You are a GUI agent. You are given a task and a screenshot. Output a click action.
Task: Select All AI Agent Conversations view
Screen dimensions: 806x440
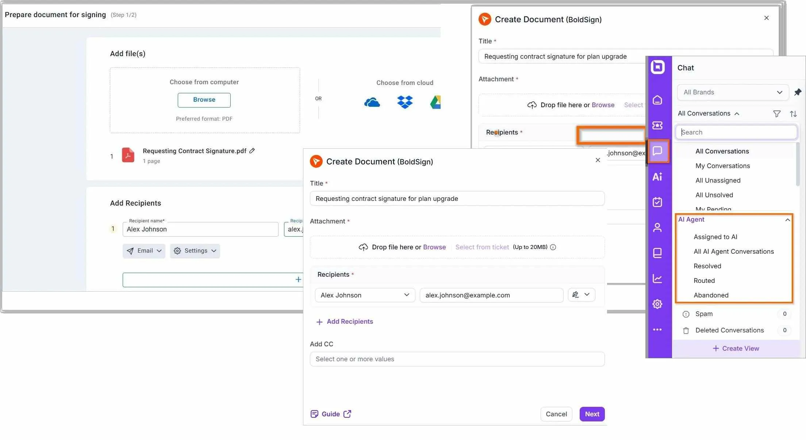[x=733, y=252]
